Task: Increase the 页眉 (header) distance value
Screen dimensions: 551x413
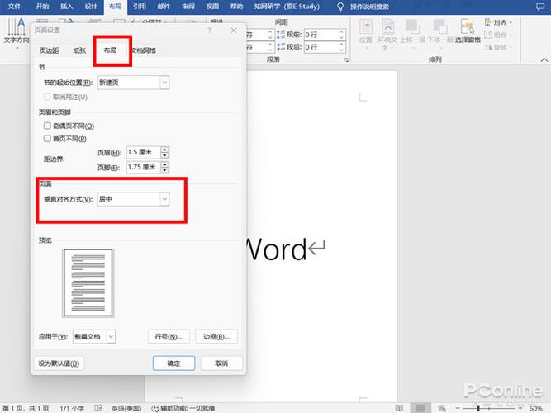Action: coord(164,150)
